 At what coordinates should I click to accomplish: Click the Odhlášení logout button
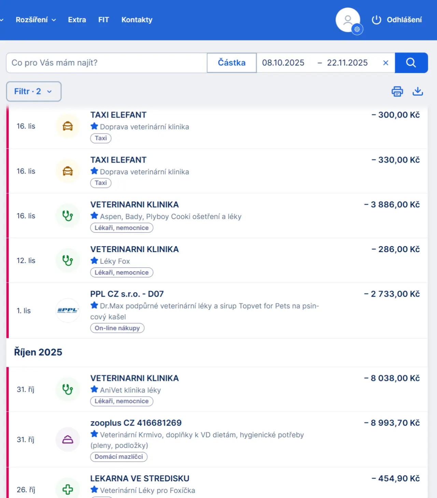[397, 20]
